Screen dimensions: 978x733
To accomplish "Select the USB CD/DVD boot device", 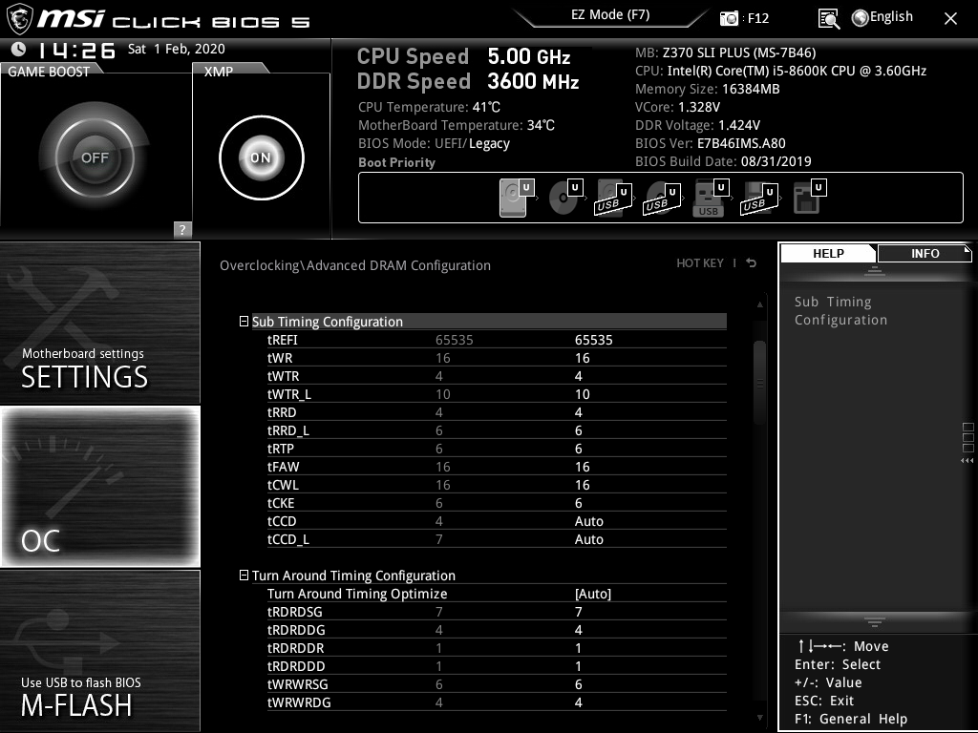I will pyautogui.click(x=662, y=199).
